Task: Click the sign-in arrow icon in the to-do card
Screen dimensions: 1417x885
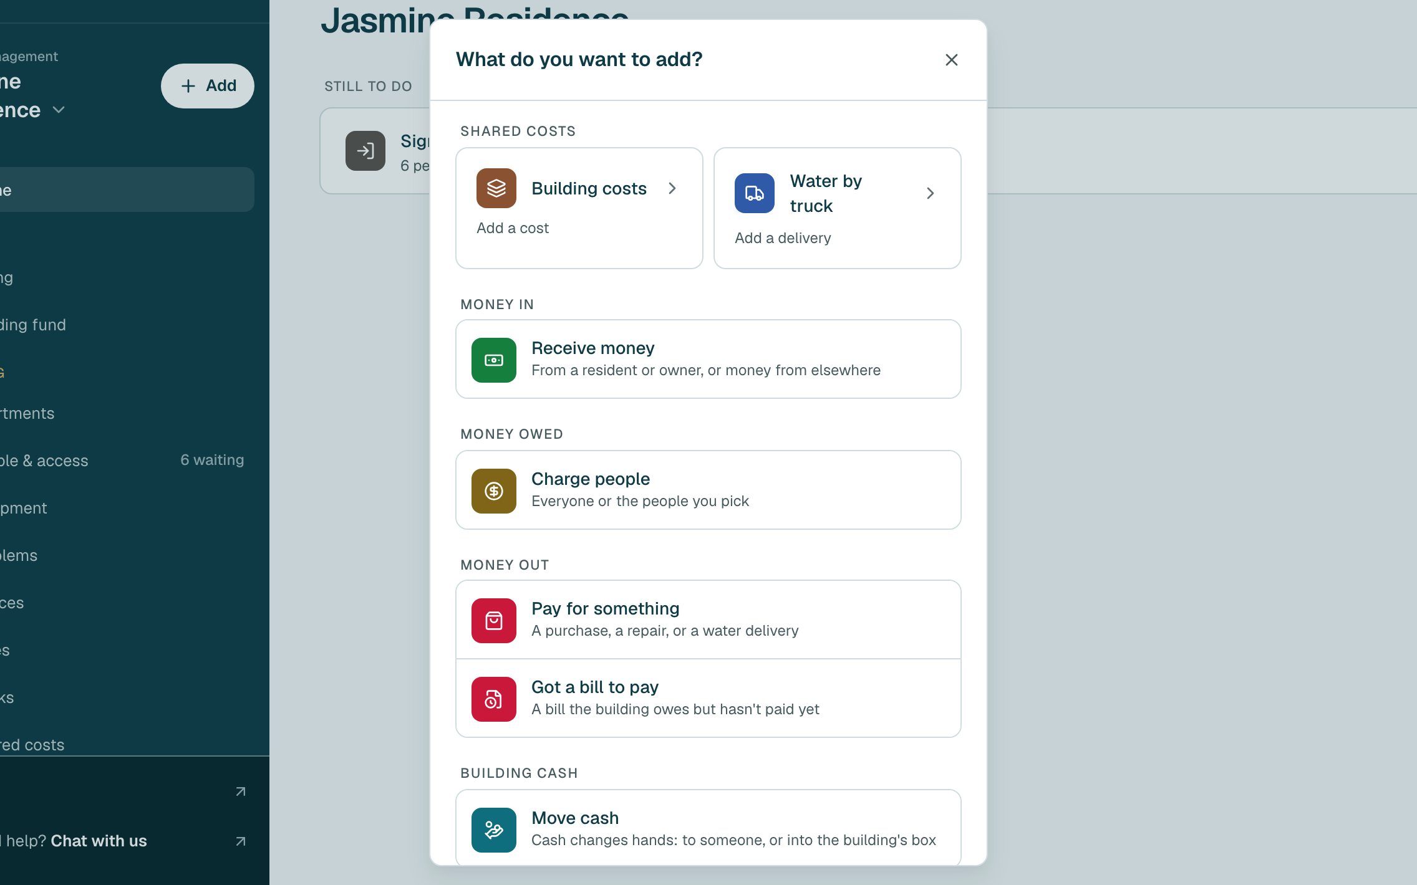Action: (365, 151)
